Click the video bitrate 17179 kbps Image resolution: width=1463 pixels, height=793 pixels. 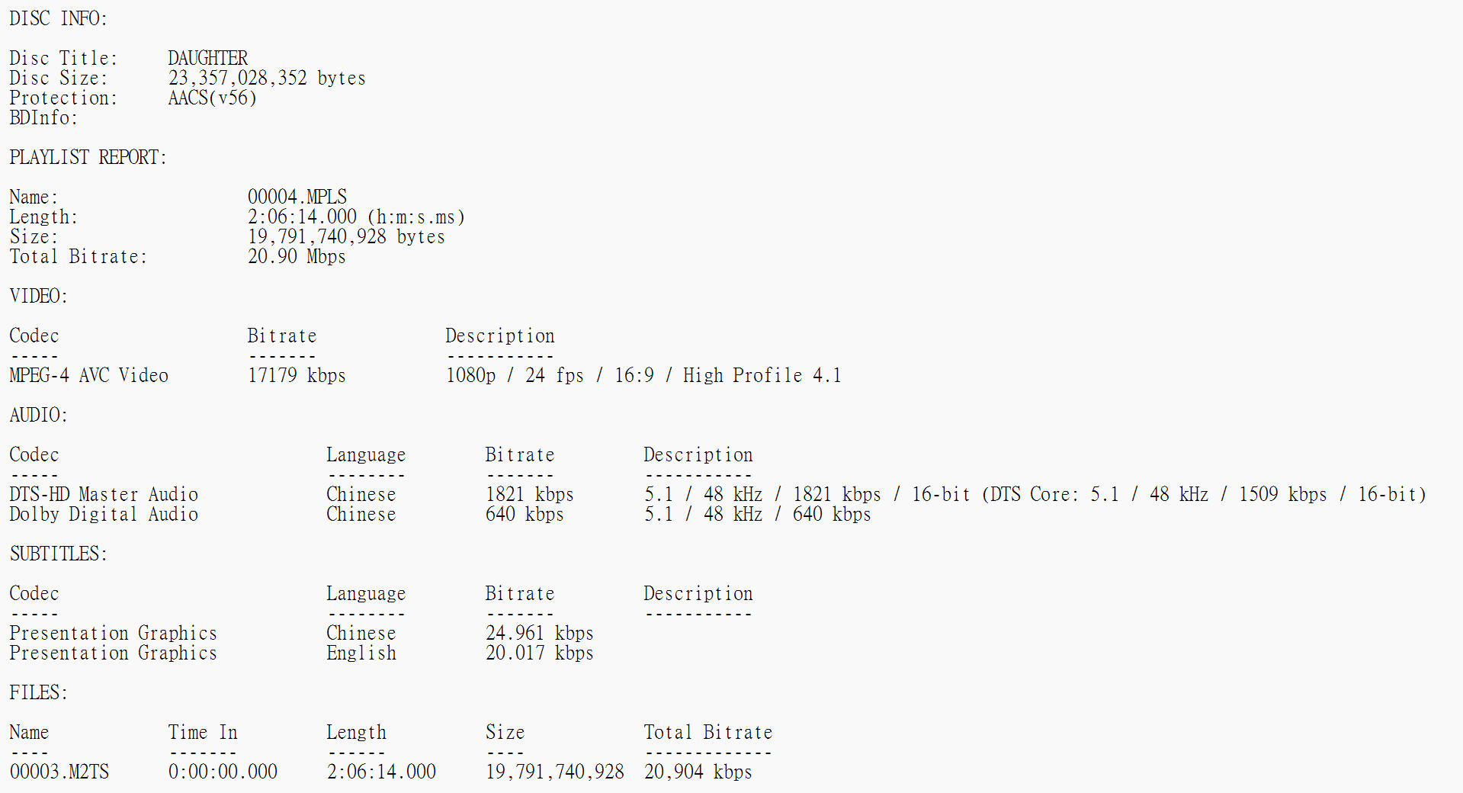click(297, 376)
